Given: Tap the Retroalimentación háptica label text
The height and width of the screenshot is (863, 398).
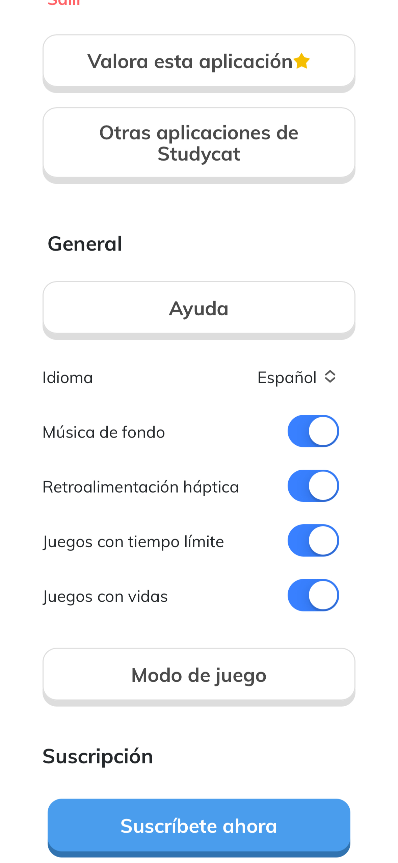Looking at the screenshot, I should [140, 487].
